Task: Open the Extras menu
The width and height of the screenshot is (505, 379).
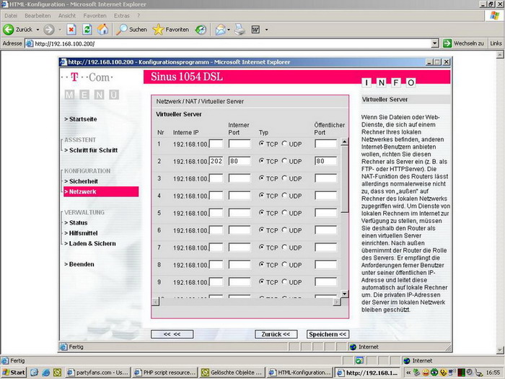Action: pyautogui.click(x=121, y=15)
